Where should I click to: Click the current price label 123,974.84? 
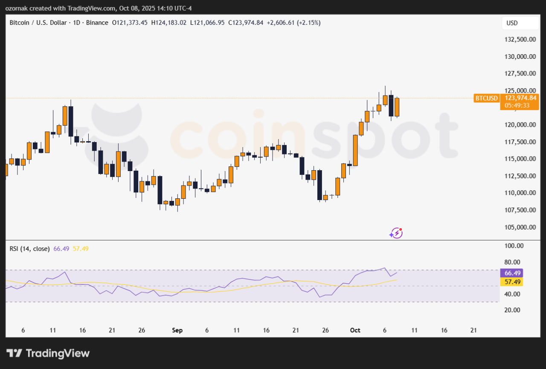[x=519, y=98]
